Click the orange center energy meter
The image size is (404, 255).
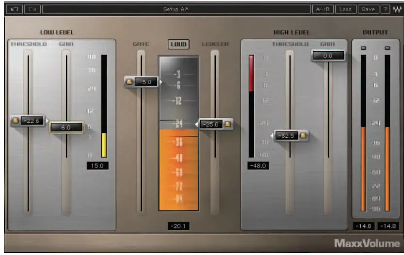tap(178, 133)
